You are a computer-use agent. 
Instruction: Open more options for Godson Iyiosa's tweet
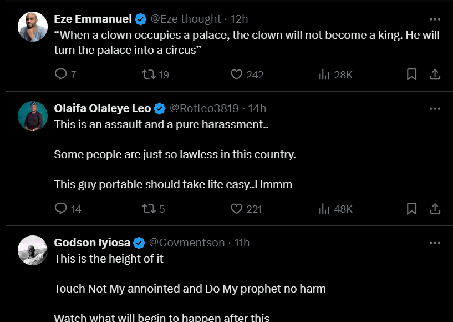click(435, 243)
